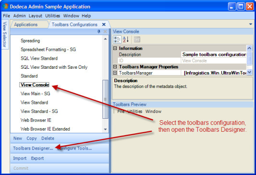Click the ToolbarsManager value cell
This screenshot has height=175, width=256.
[x=214, y=73]
